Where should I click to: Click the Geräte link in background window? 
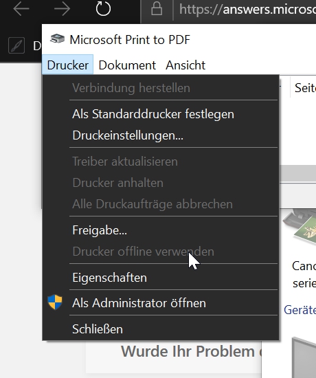tap(300, 310)
